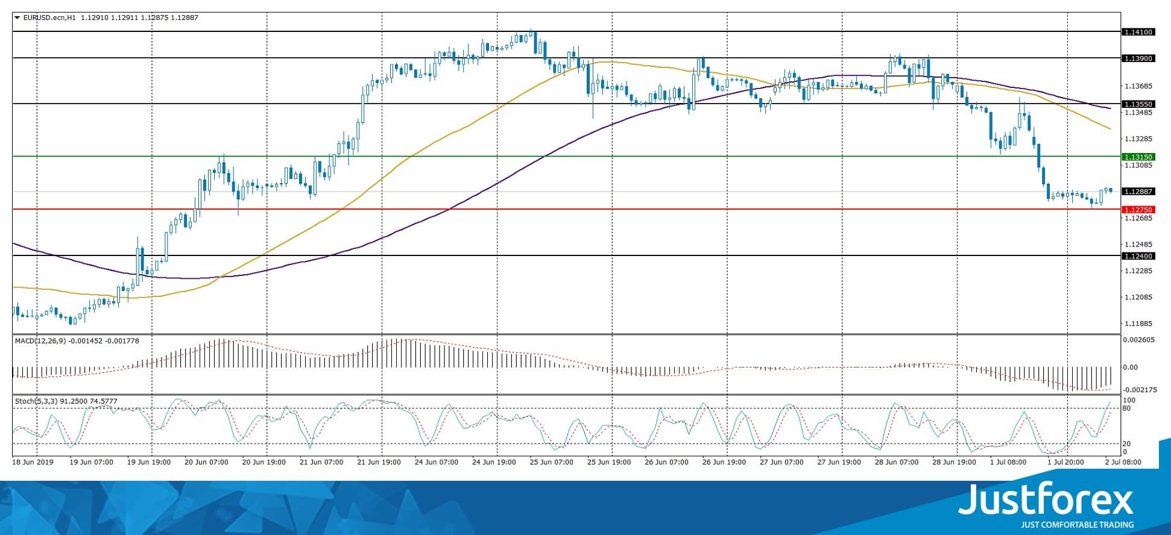
Task: Select the Stoch(5,3,3) indicator label
Action: click(36, 401)
